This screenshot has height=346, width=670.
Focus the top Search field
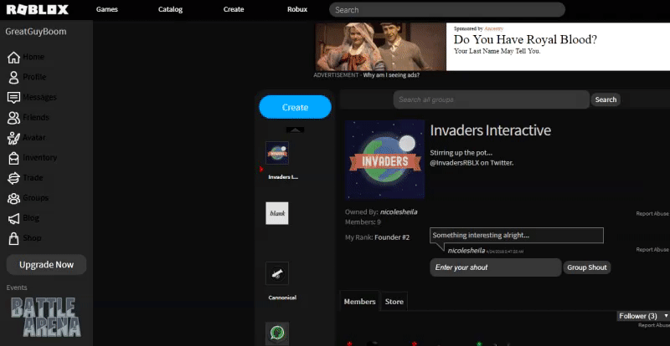click(x=447, y=10)
